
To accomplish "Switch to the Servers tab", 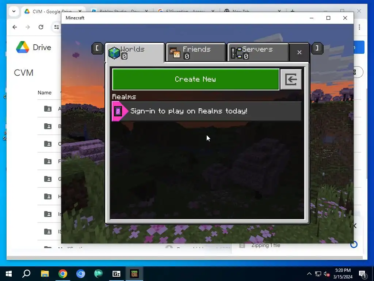I will click(x=258, y=52).
